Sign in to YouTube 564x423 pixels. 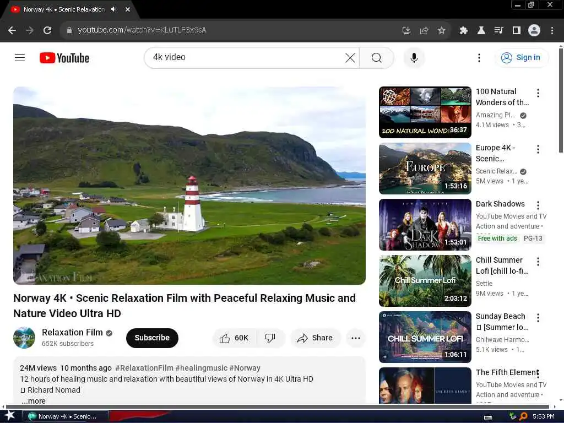click(x=521, y=57)
